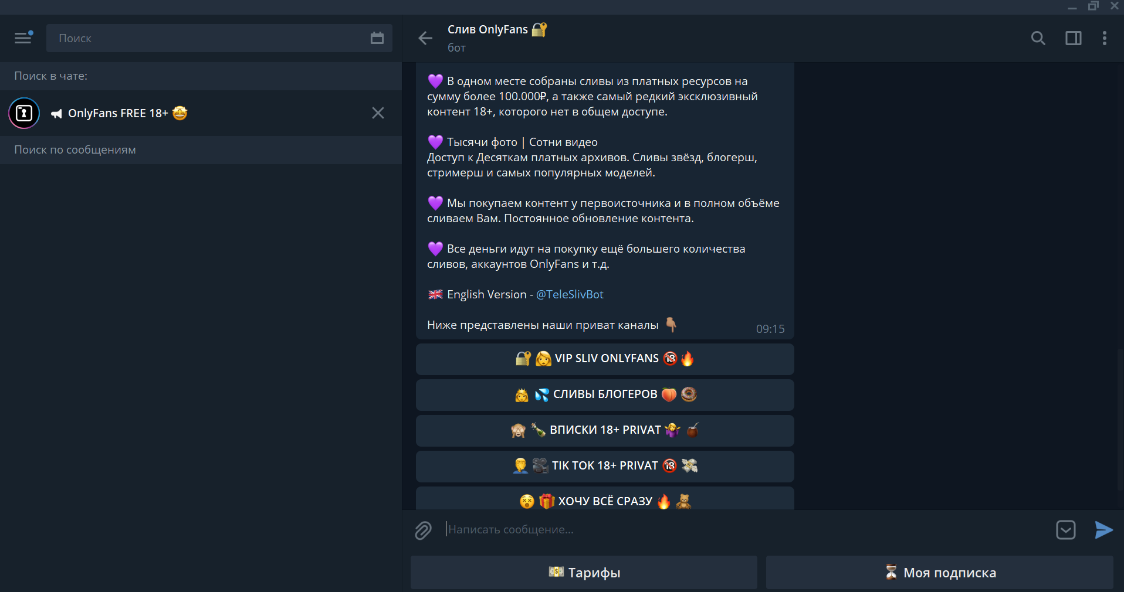The image size is (1124, 592).
Task: Go back with the arrow icon
Action: pos(425,38)
